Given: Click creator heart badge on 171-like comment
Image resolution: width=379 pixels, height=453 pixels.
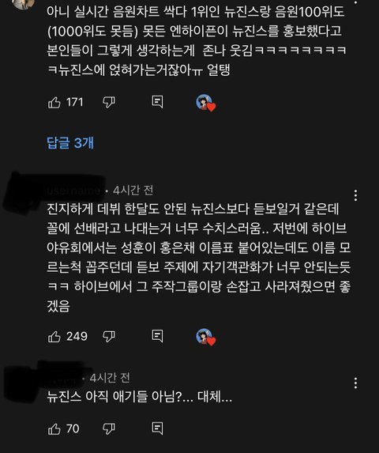Looking at the screenshot, I should pos(206,103).
